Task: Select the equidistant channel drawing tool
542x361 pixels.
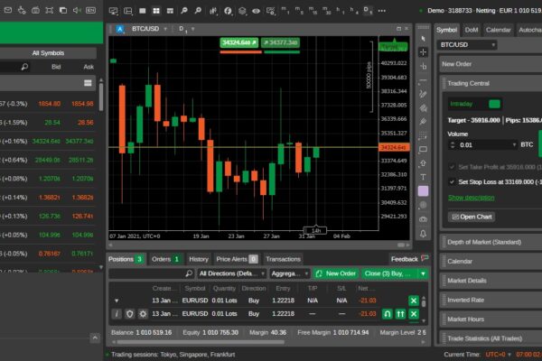Action: tap(423, 107)
